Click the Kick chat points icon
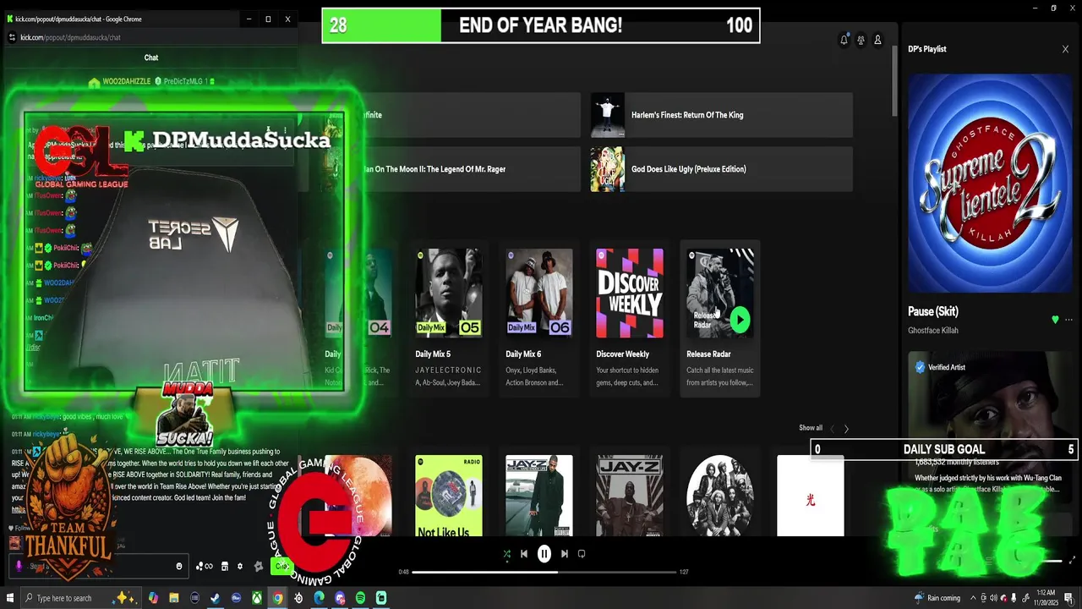The width and height of the screenshot is (1082, 609). click(x=203, y=567)
